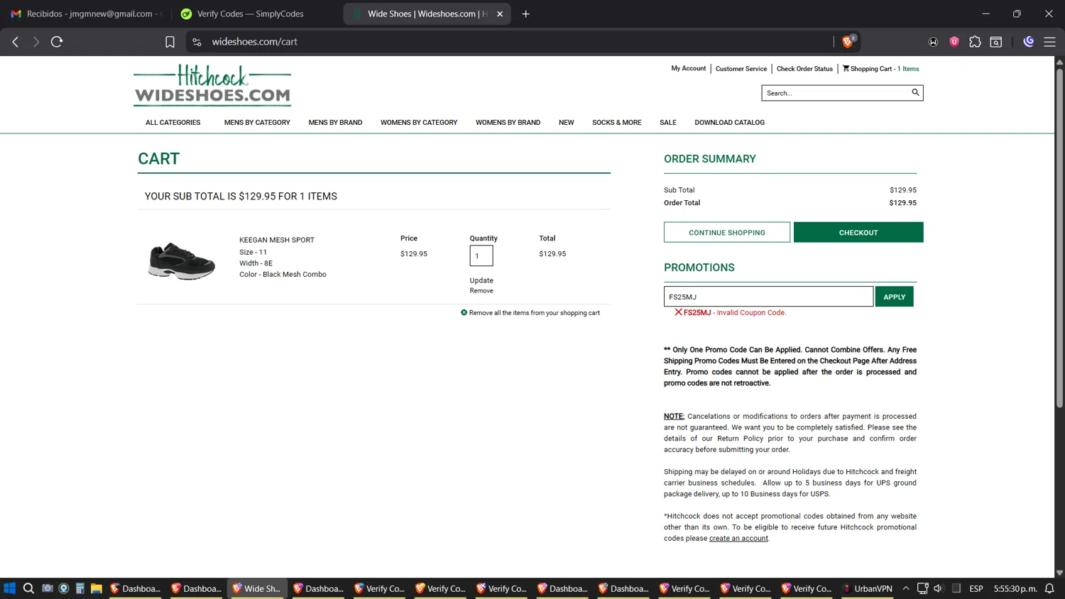Open site settings icon in address bar
This screenshot has width=1065, height=599.
click(197, 42)
